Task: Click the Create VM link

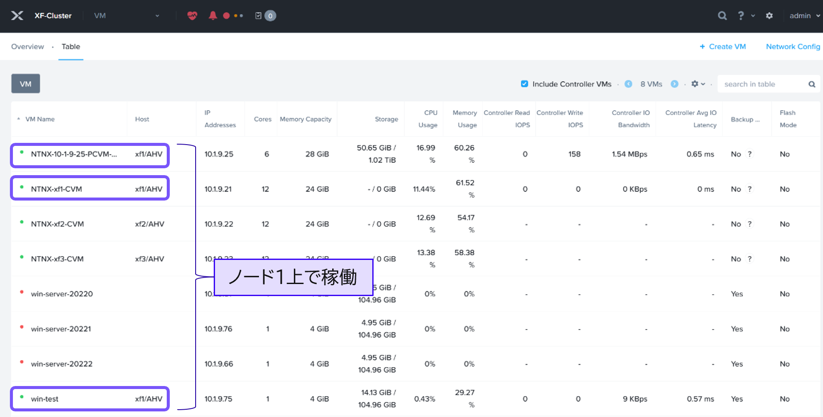Action: (723, 46)
